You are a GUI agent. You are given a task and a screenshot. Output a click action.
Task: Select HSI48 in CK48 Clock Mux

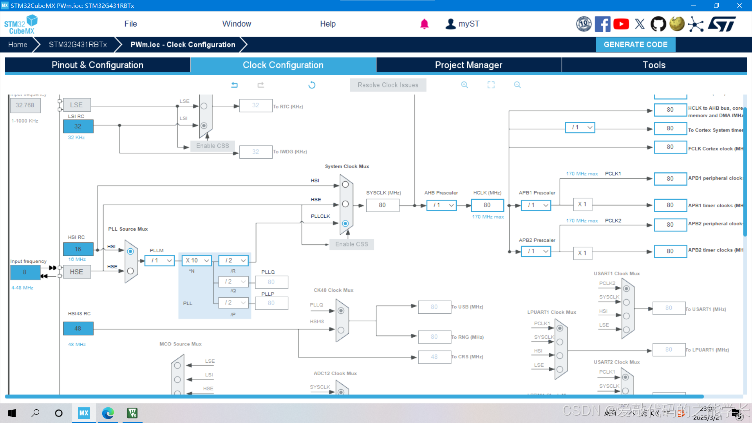[x=341, y=330]
